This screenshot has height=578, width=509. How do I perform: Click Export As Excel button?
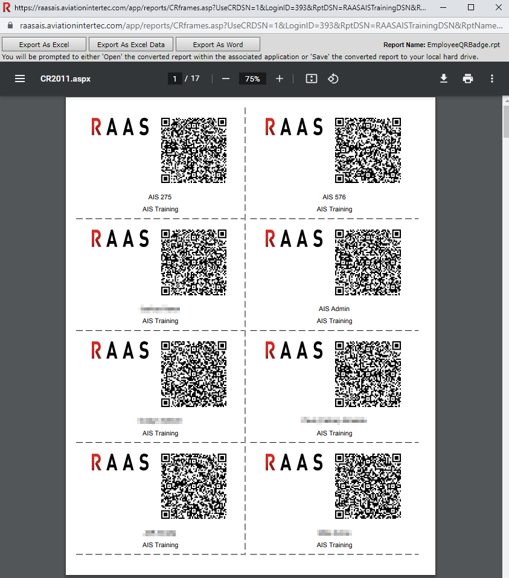[44, 45]
